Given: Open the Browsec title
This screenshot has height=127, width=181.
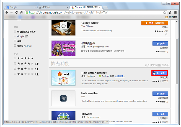Looking at the screenshot, I should click(x=87, y=114).
